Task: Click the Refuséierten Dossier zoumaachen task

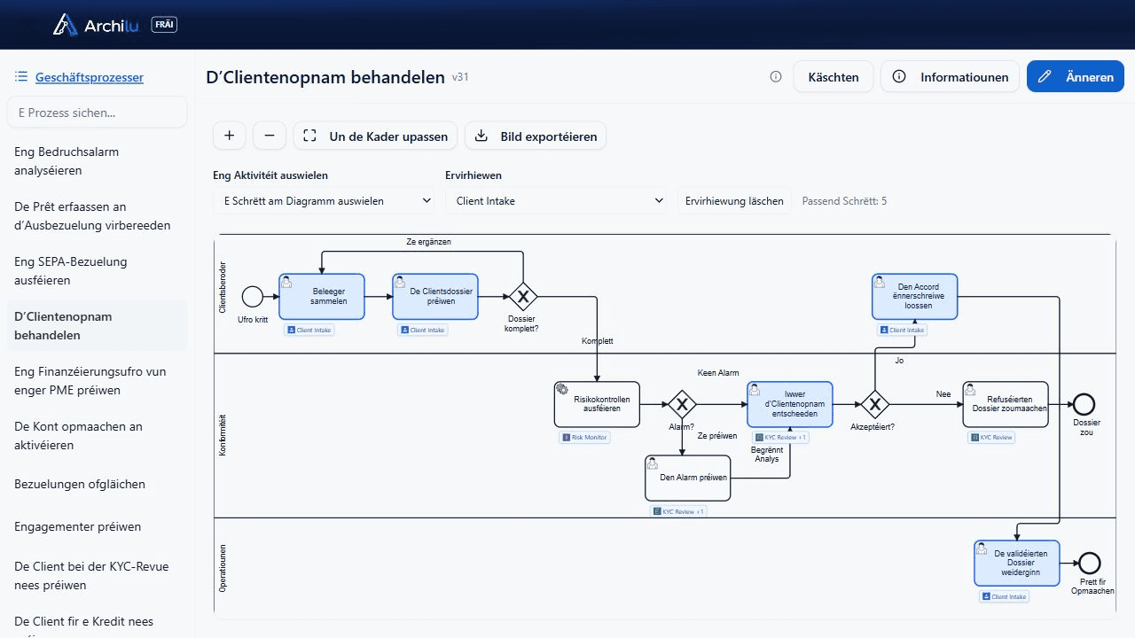Action: tap(1006, 404)
